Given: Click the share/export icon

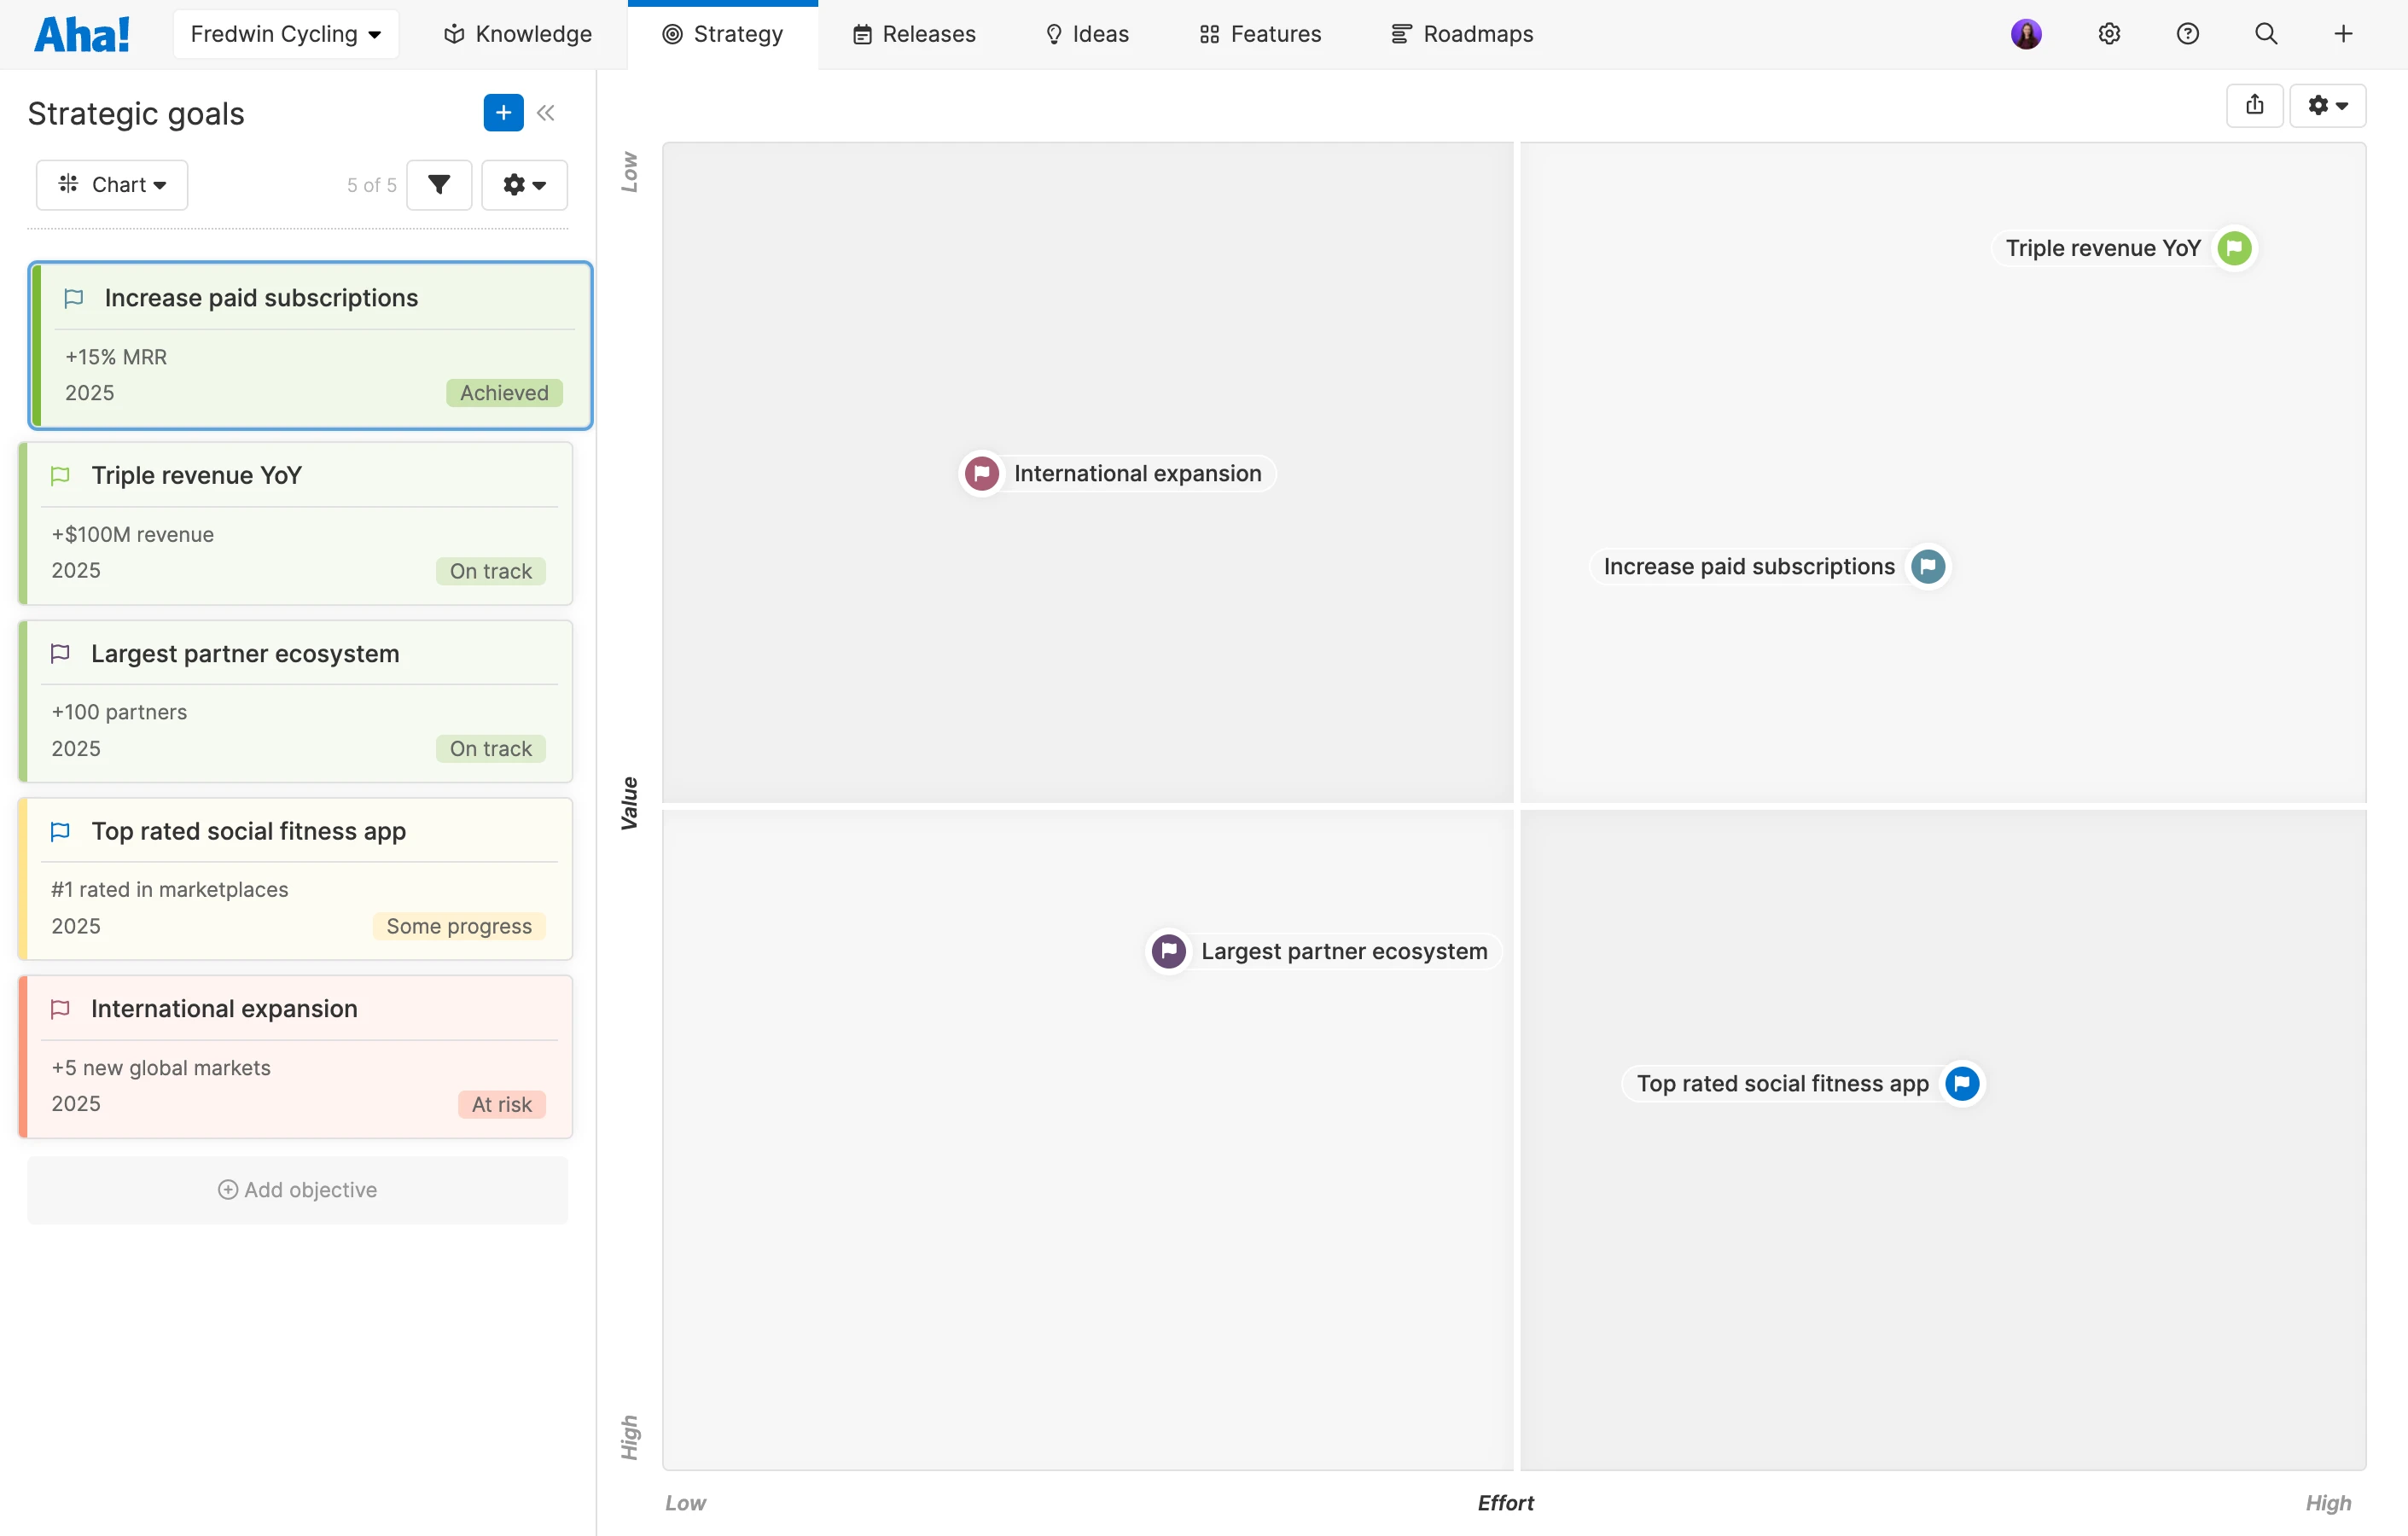Looking at the screenshot, I should click(x=2254, y=105).
